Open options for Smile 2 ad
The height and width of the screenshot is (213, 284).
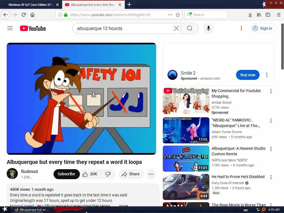tap(267, 75)
